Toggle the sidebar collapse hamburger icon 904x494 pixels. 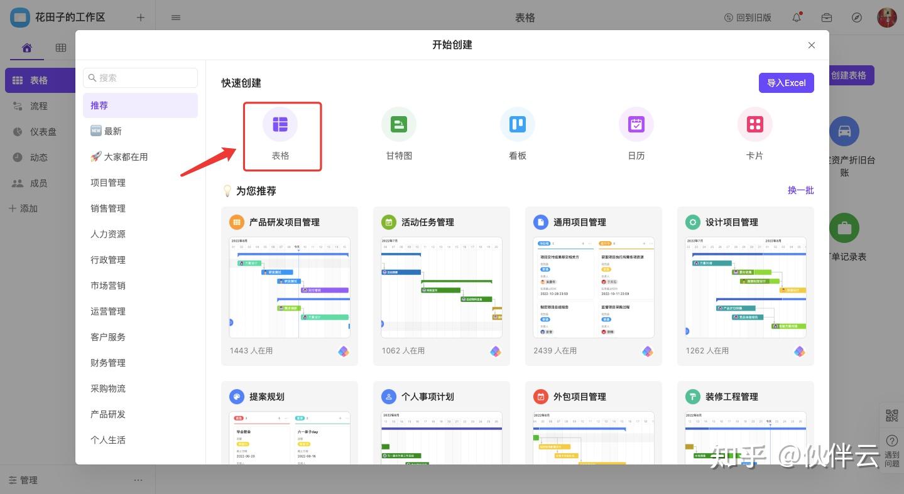tap(176, 18)
